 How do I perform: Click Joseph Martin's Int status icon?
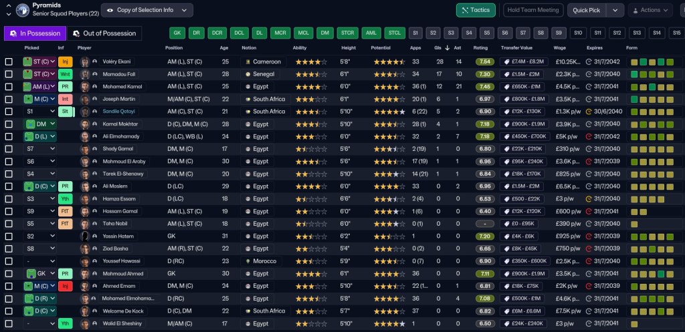click(x=65, y=99)
